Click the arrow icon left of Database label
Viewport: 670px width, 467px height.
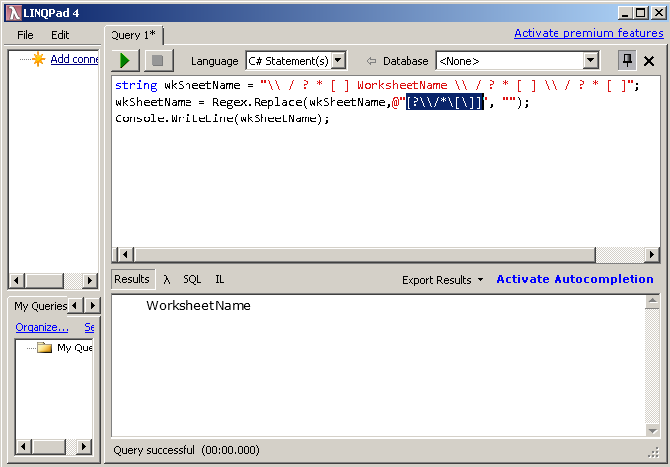(371, 61)
